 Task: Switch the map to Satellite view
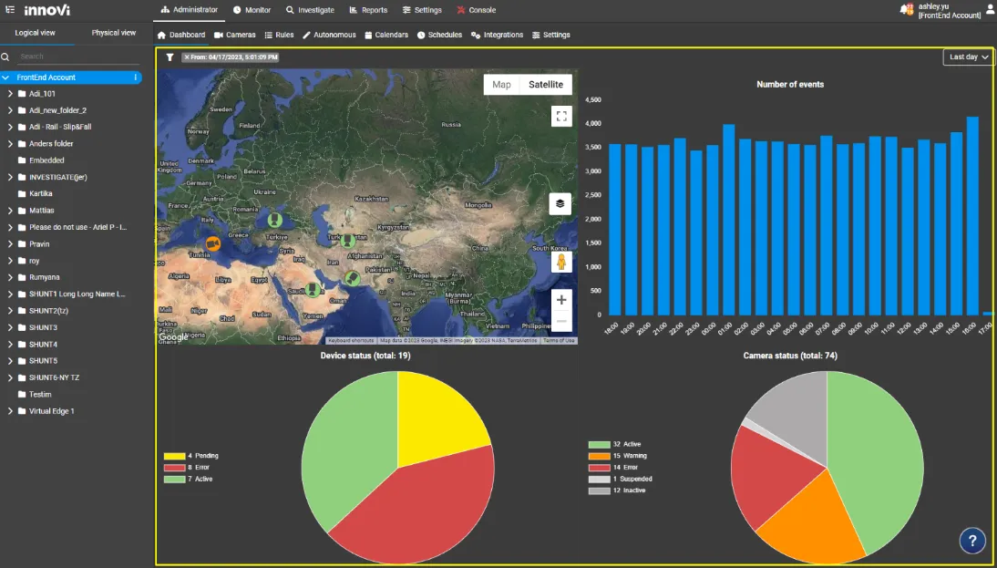click(x=546, y=85)
